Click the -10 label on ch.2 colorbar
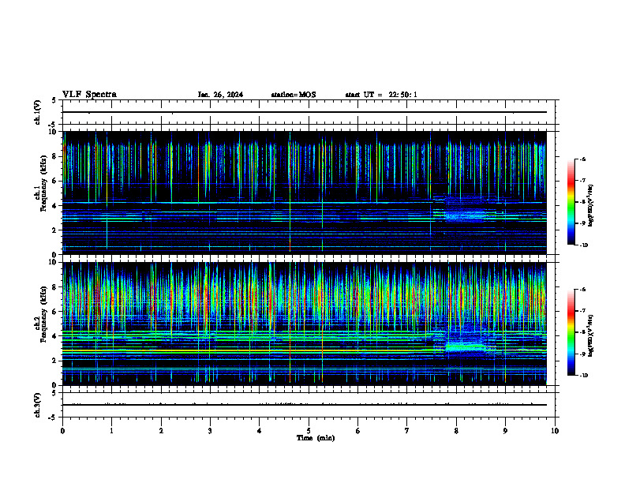This screenshot has width=625, height=483. coord(583,376)
